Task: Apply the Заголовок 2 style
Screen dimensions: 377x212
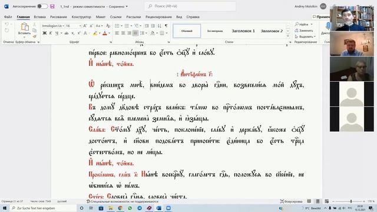Action: pos(272,31)
